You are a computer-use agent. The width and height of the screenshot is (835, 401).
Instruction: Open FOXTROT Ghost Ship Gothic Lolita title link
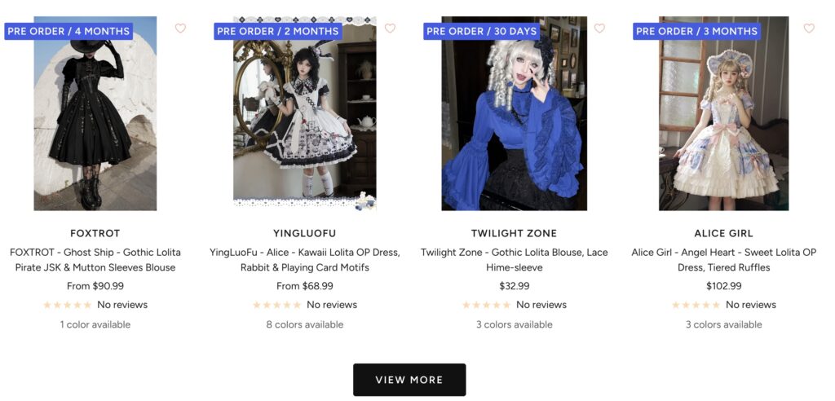point(95,260)
